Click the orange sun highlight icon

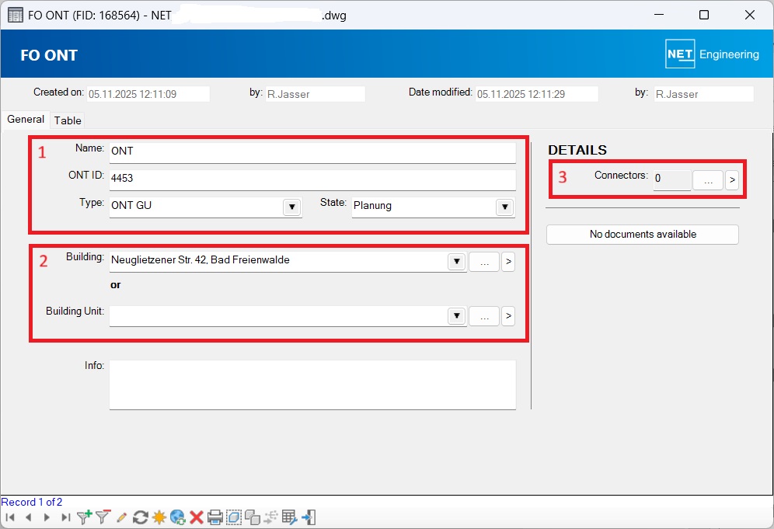tap(159, 517)
